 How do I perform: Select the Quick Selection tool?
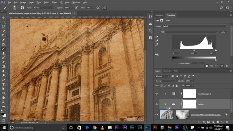point(3,31)
